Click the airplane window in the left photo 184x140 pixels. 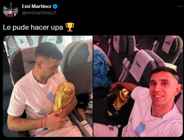pos(70,40)
